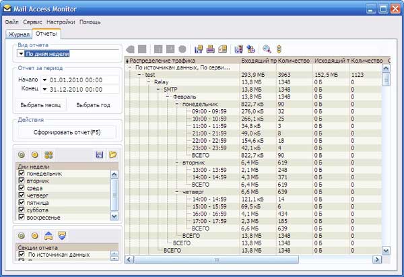Open the Файл menu
Screen dimensions: 404x277
pos(12,22)
